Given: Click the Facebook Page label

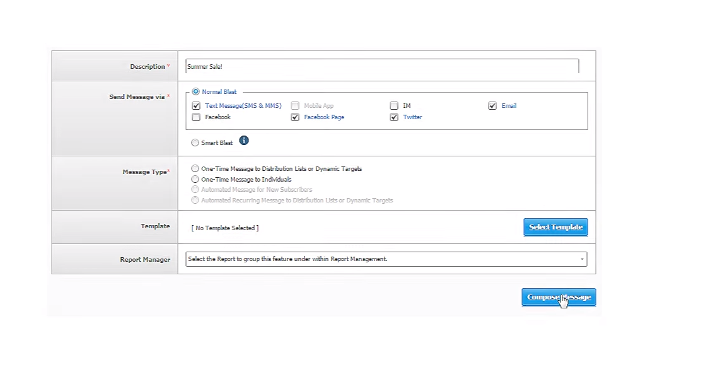Looking at the screenshot, I should pos(324,117).
